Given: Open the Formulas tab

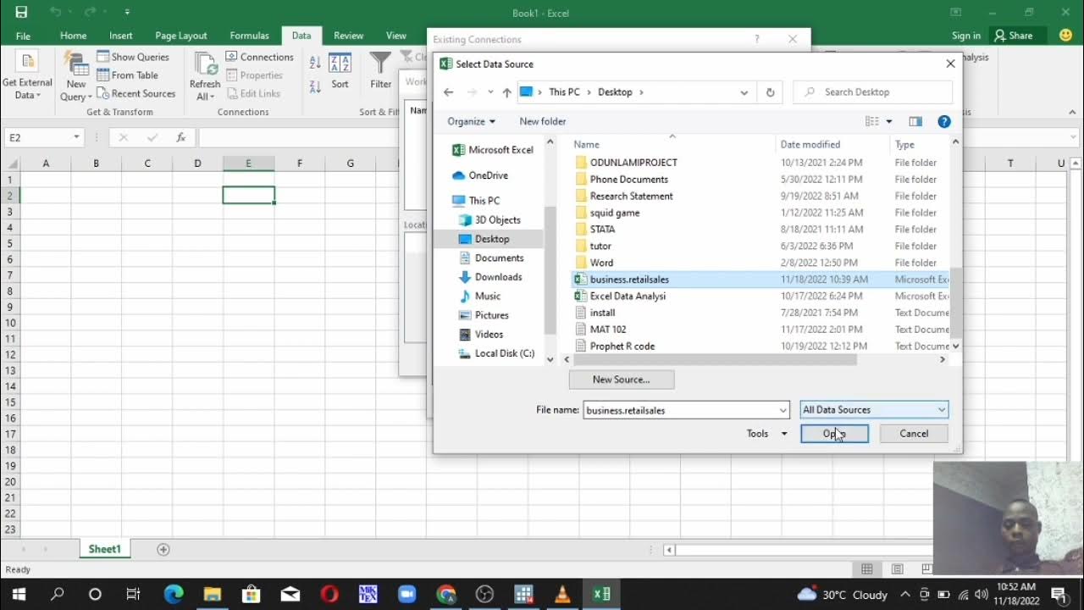Looking at the screenshot, I should (x=249, y=36).
